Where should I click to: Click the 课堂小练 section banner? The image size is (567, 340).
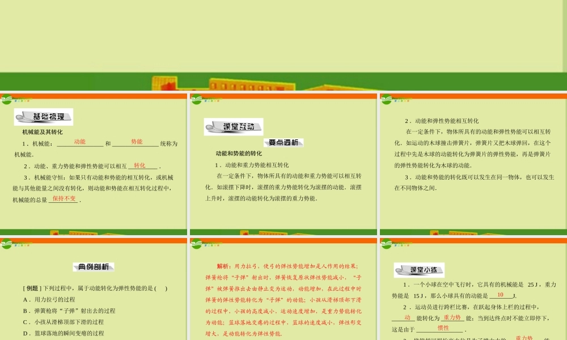pos(419,270)
